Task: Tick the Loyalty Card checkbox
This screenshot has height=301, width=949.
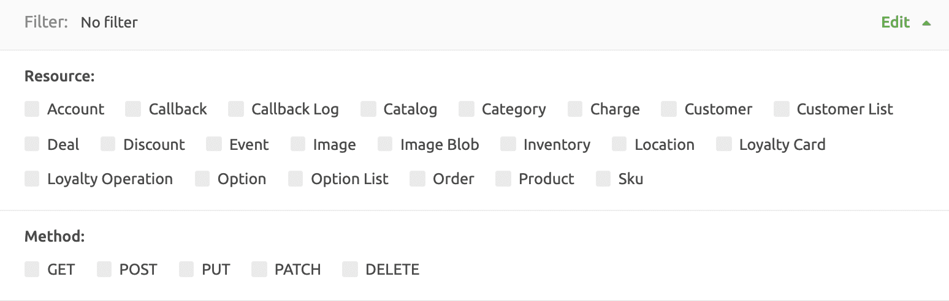Action: (x=724, y=144)
